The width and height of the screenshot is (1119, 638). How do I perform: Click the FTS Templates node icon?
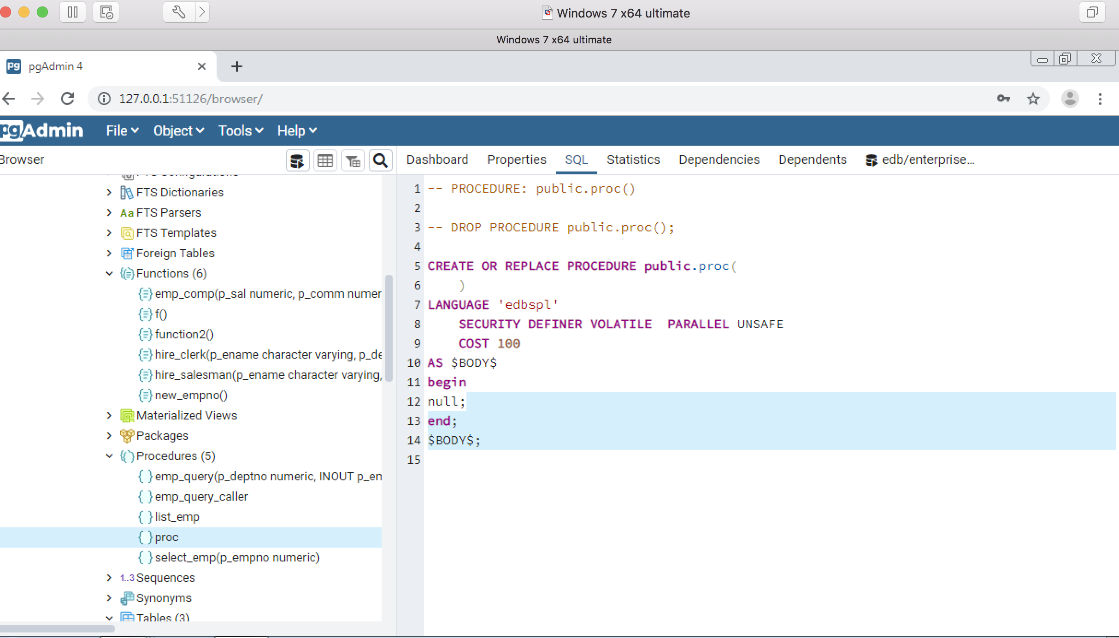pyautogui.click(x=127, y=233)
